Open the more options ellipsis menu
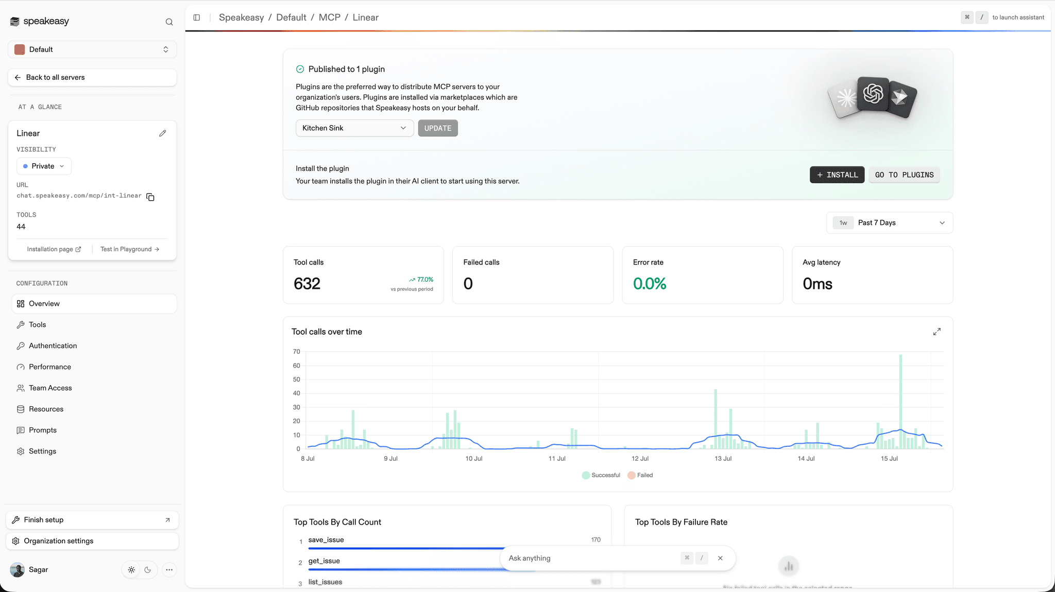Screen dimensions: 1055x592 169,570
